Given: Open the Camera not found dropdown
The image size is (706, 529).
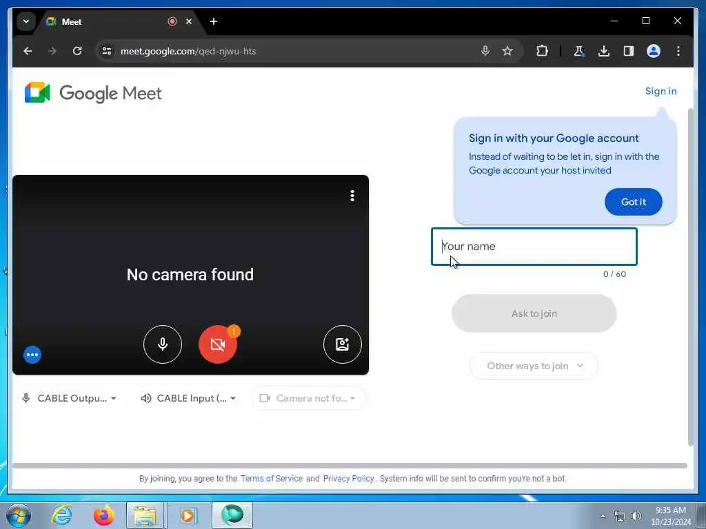Looking at the screenshot, I should (309, 398).
